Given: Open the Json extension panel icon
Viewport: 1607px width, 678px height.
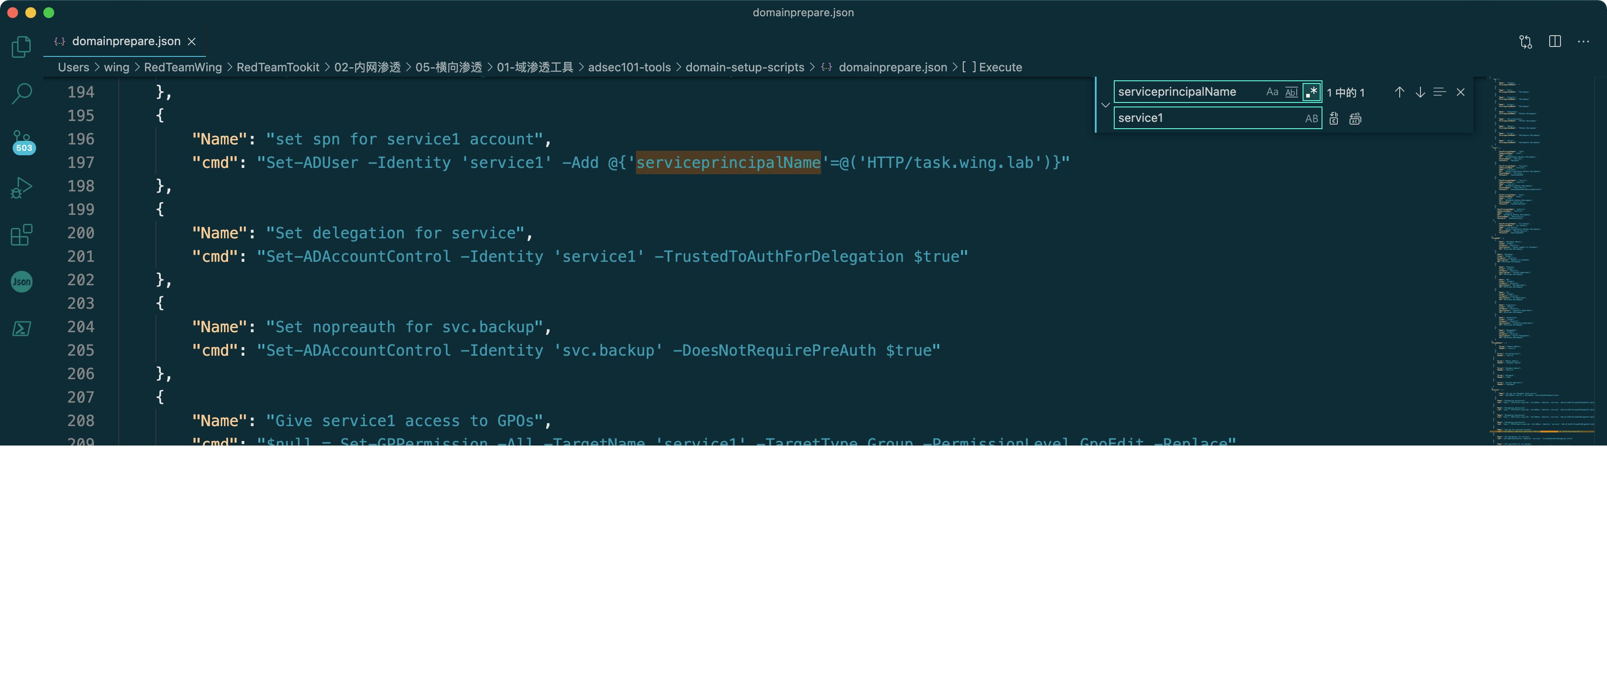Looking at the screenshot, I should (21, 281).
